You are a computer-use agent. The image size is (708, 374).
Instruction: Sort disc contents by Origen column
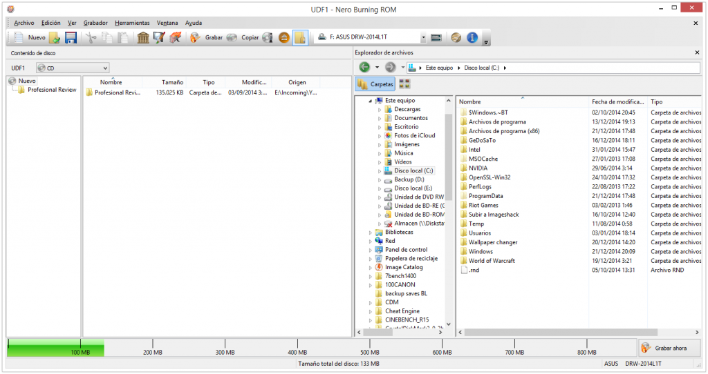(x=297, y=82)
